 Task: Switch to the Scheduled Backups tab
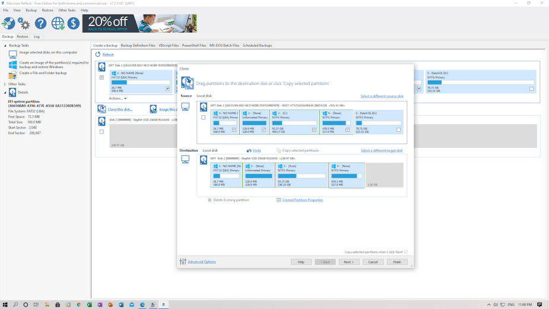pyautogui.click(x=257, y=45)
